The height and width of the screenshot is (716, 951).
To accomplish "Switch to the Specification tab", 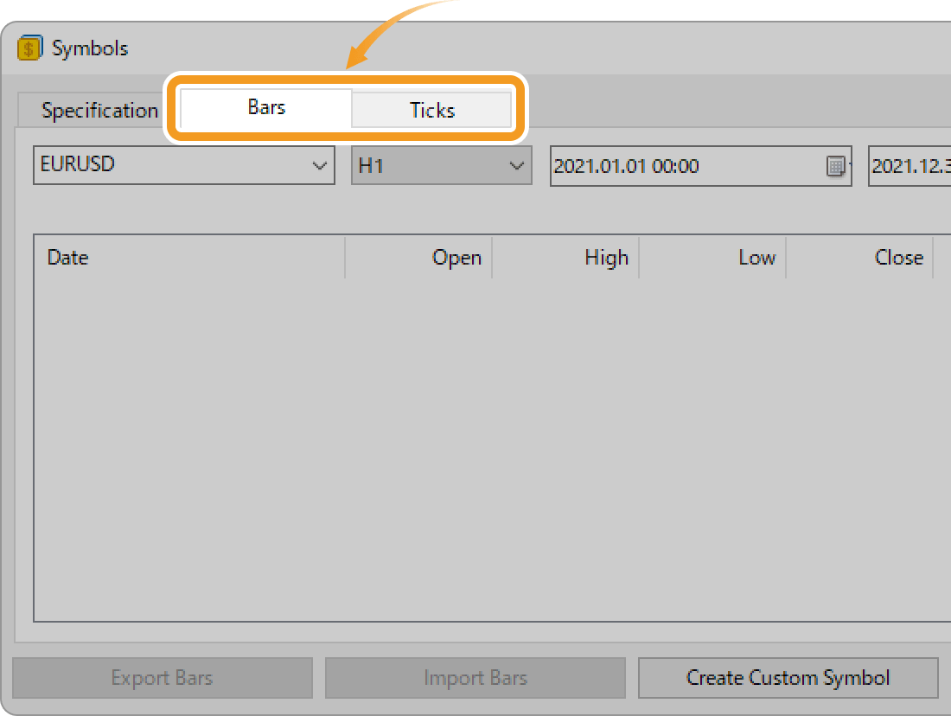I will [99, 111].
